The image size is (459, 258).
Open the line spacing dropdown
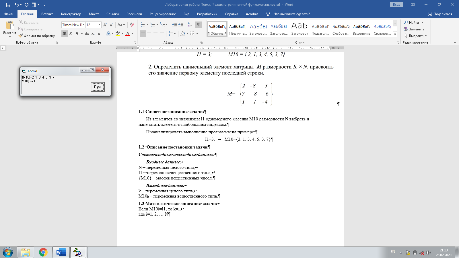pyautogui.click(x=172, y=34)
